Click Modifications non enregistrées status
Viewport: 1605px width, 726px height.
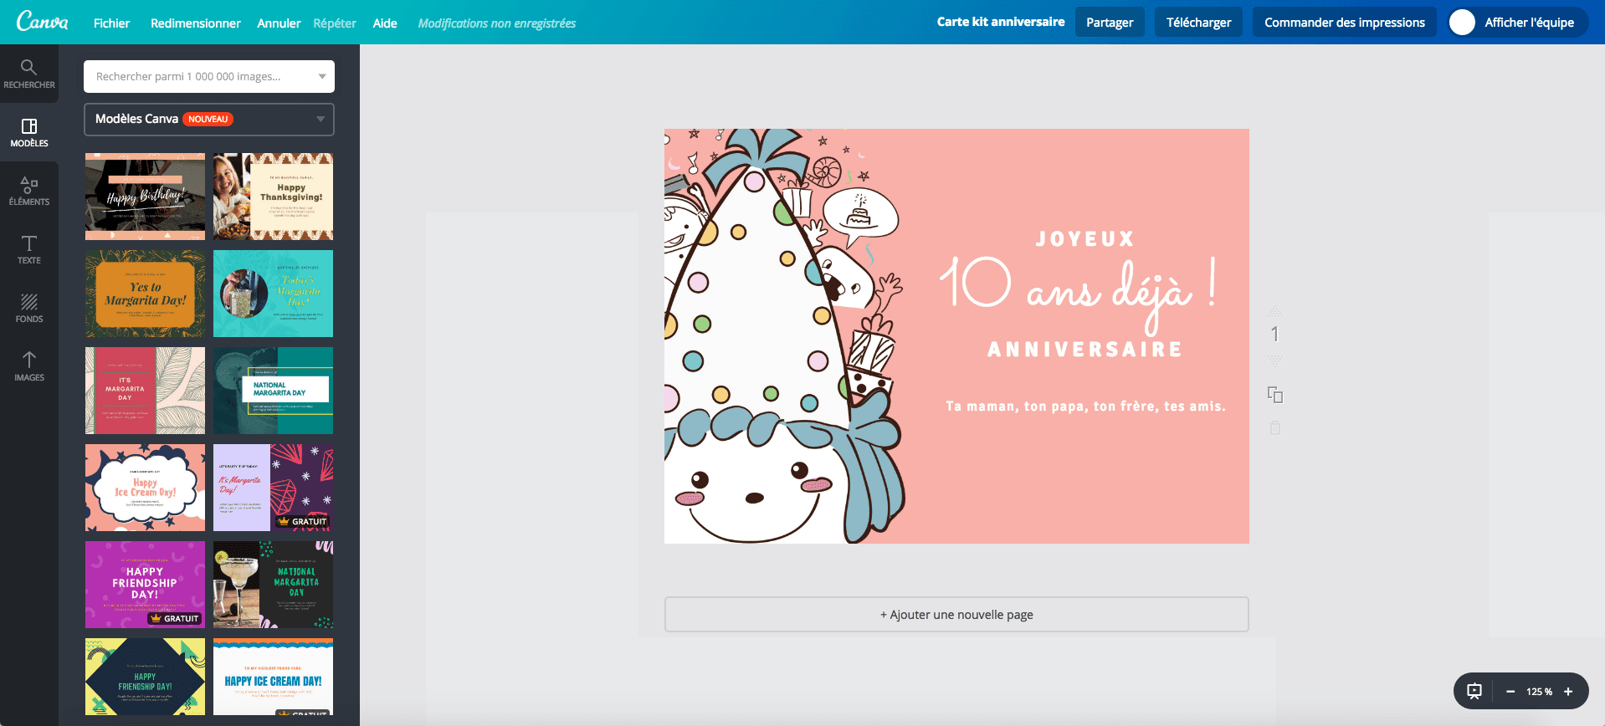(497, 23)
